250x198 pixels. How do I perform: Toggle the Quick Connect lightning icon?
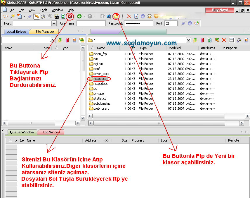point(37,16)
